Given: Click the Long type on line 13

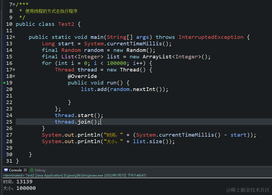Looking at the screenshot, I should (48, 44).
